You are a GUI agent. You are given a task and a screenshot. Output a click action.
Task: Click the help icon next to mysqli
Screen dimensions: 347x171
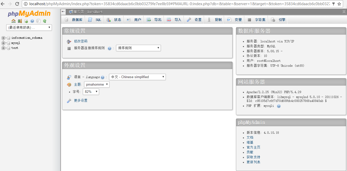tap(279, 106)
